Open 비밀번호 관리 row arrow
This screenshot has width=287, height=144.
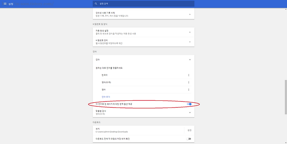[190, 42]
